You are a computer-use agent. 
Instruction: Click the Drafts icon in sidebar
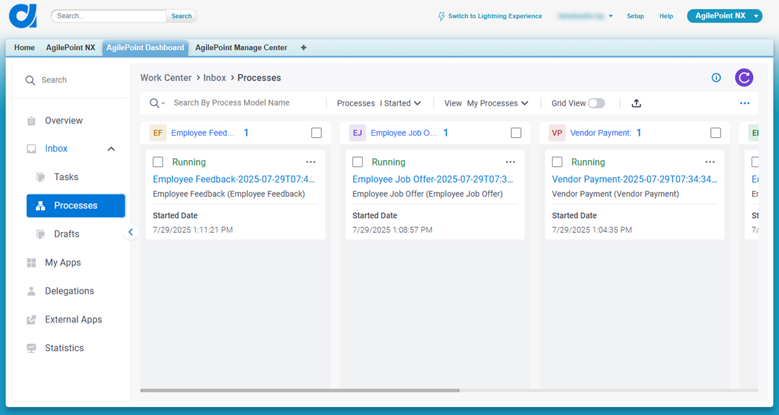[41, 234]
